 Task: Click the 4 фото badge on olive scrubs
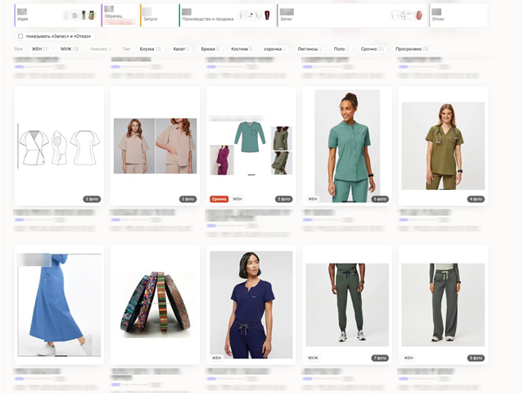click(476, 199)
